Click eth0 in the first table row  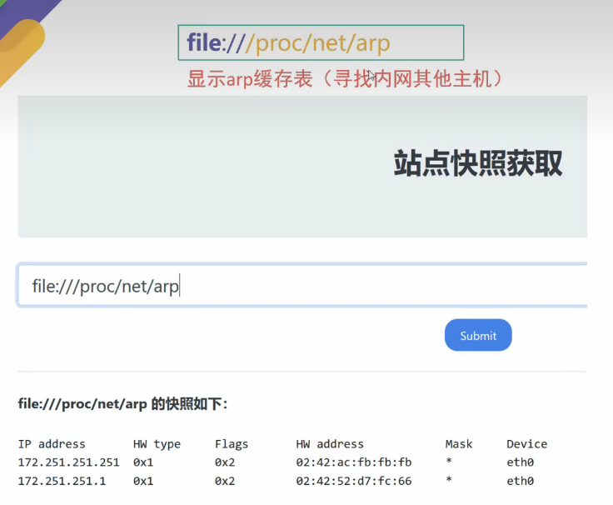[x=520, y=462]
